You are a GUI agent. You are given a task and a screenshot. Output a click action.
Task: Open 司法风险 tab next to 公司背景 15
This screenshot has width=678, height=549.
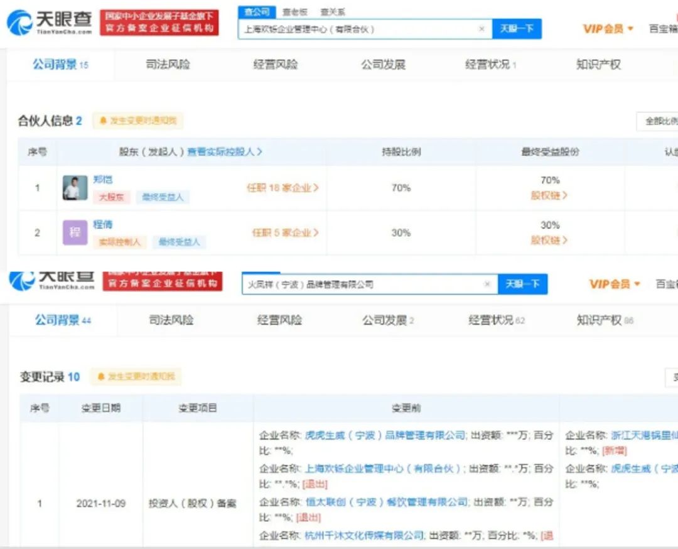pyautogui.click(x=168, y=65)
